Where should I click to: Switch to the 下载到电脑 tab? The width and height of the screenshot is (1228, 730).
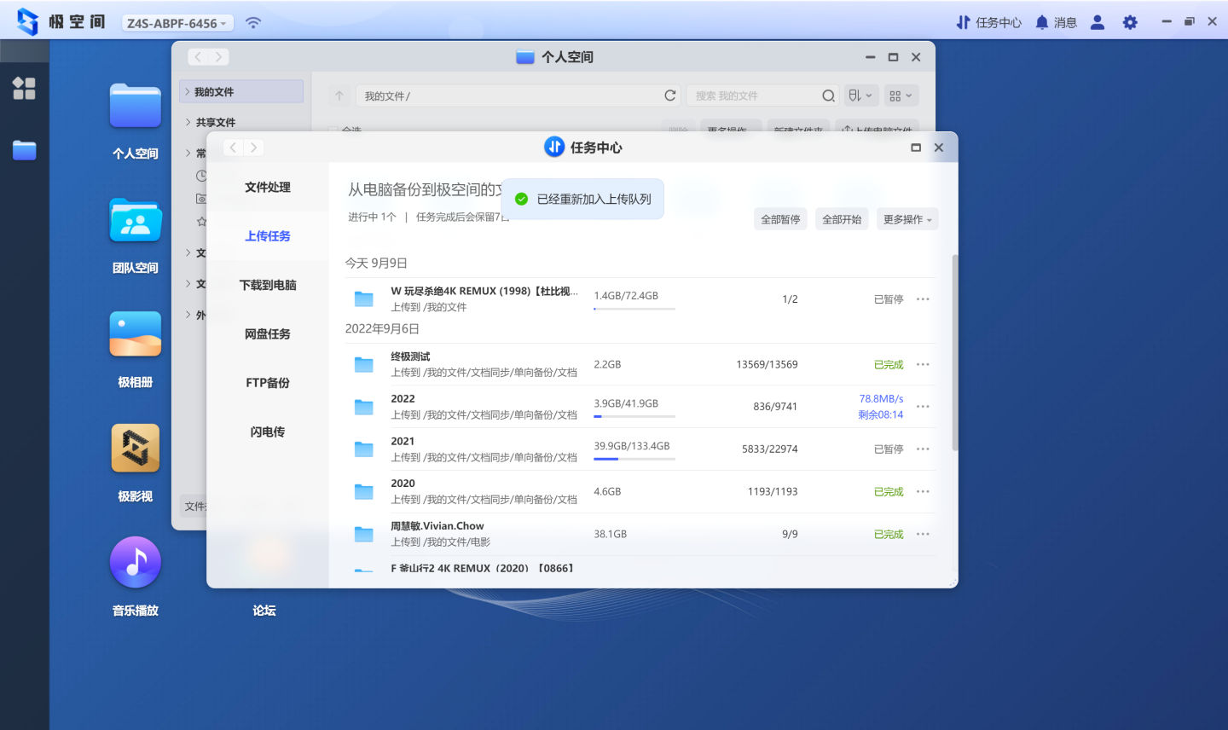[267, 285]
